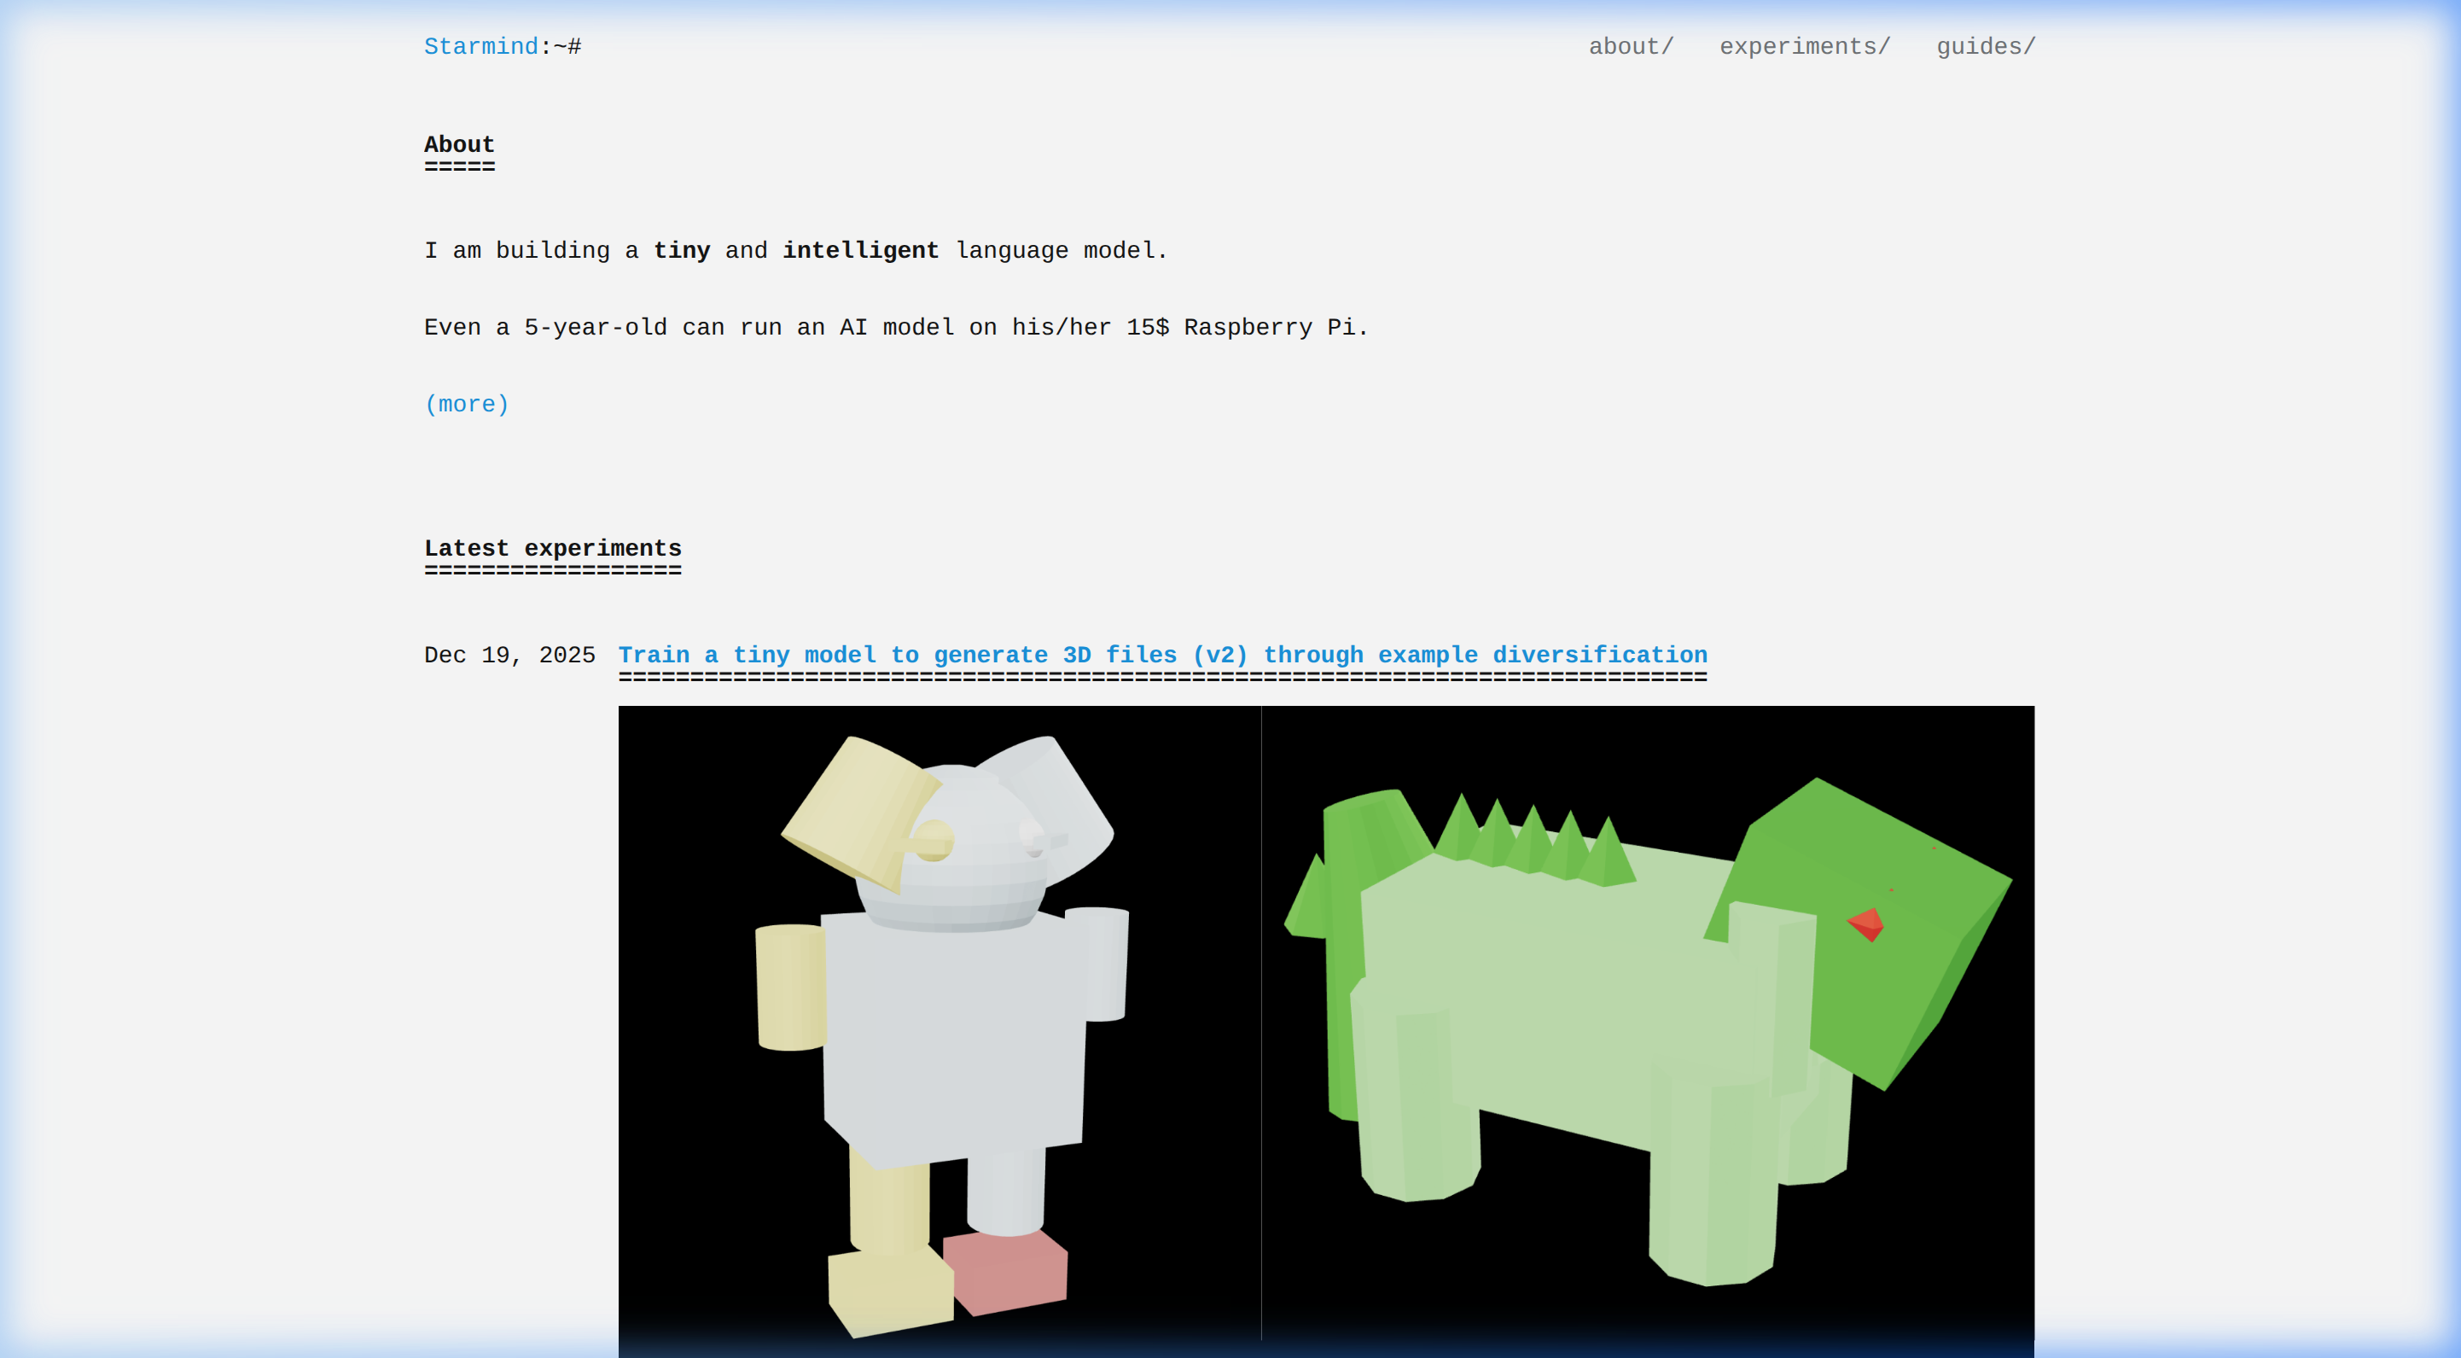Click the Starmind home link
This screenshot has width=2461, height=1358.
point(480,47)
